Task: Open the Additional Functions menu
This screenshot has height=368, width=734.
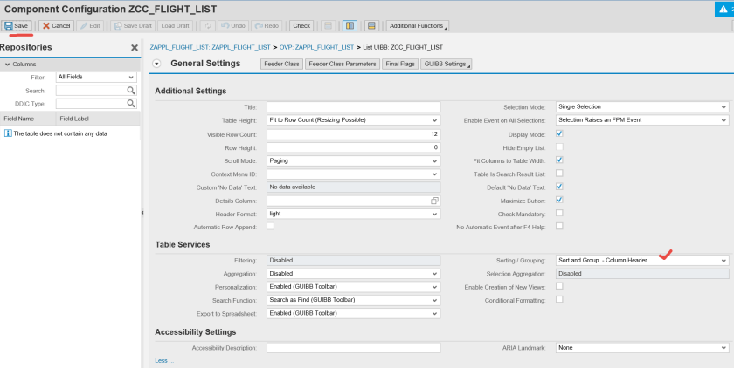Action: 418,26
